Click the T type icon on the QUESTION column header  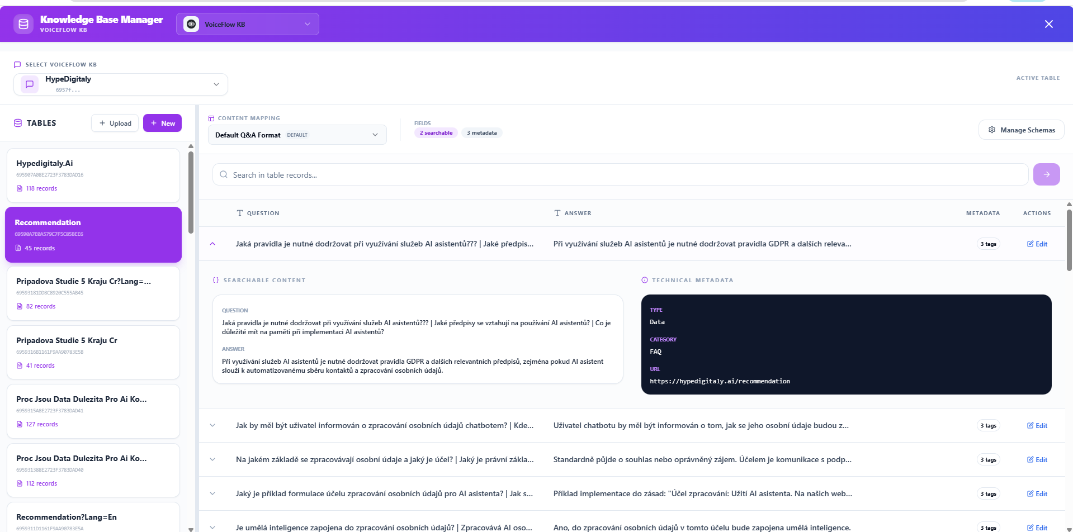point(239,213)
